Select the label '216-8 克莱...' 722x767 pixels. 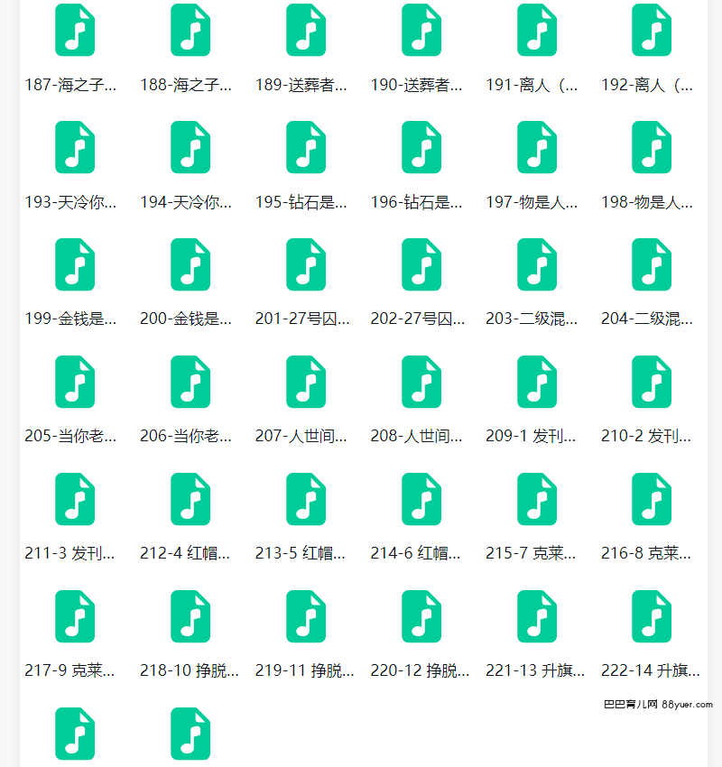coord(646,553)
